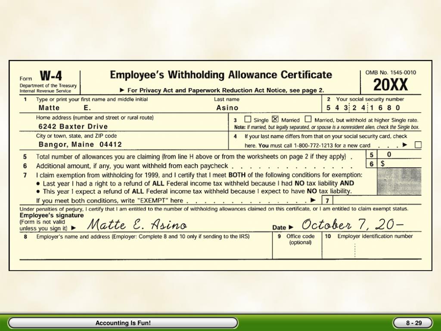Click the home address 6242 Baxter Drive
Screen dimensions: 441x331
(x=73, y=126)
